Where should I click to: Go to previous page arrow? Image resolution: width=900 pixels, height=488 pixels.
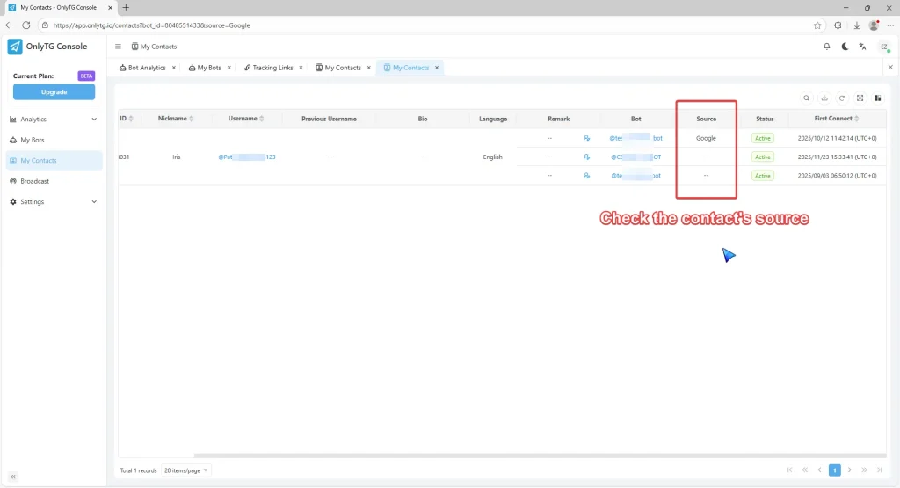[820, 470]
